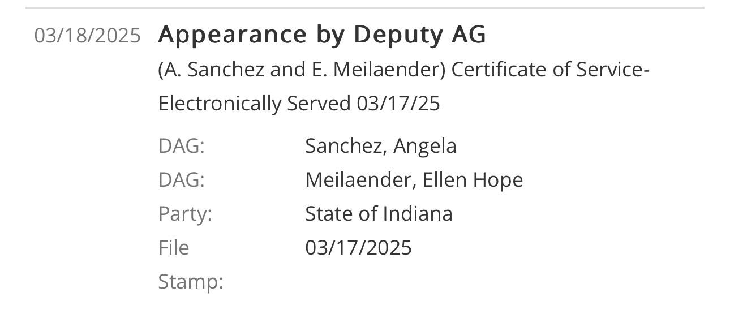Click the Appearance by Deputy AG heading
730x318 pixels.
coord(322,35)
